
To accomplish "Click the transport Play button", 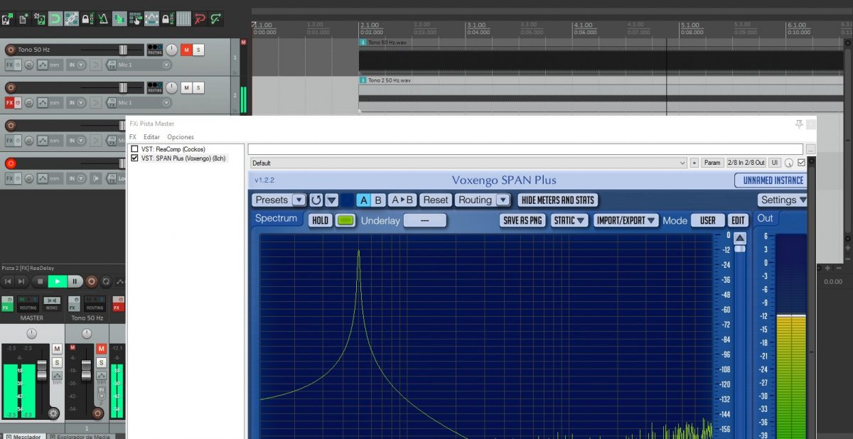I will [x=56, y=282].
